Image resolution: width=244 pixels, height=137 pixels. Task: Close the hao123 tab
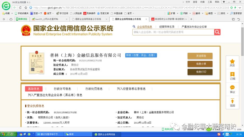[67, 19]
